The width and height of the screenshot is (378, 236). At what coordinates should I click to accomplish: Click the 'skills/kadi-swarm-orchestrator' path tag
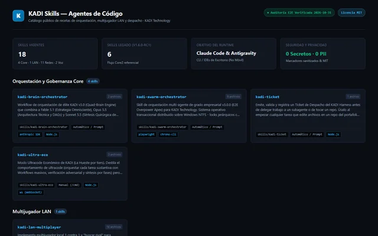162,127
